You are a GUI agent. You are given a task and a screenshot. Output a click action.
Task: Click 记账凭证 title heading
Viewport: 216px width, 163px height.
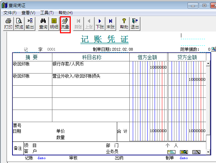coord(105,39)
